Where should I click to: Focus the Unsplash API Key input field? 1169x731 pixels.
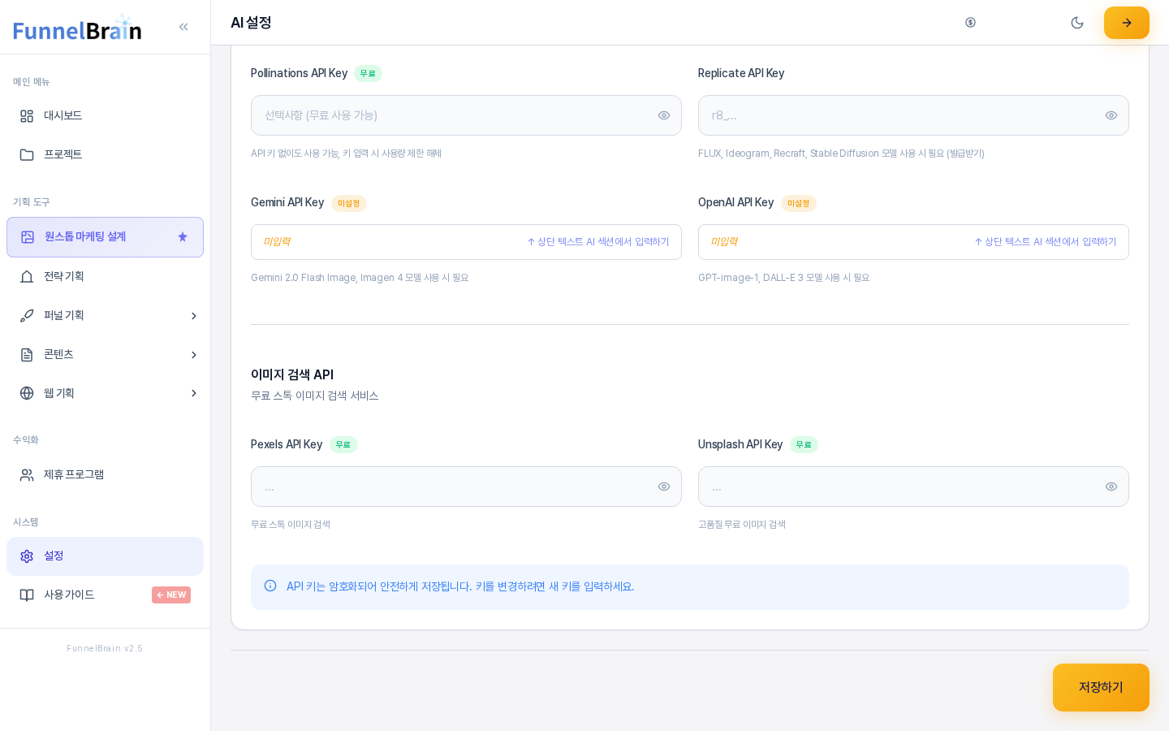click(x=913, y=487)
